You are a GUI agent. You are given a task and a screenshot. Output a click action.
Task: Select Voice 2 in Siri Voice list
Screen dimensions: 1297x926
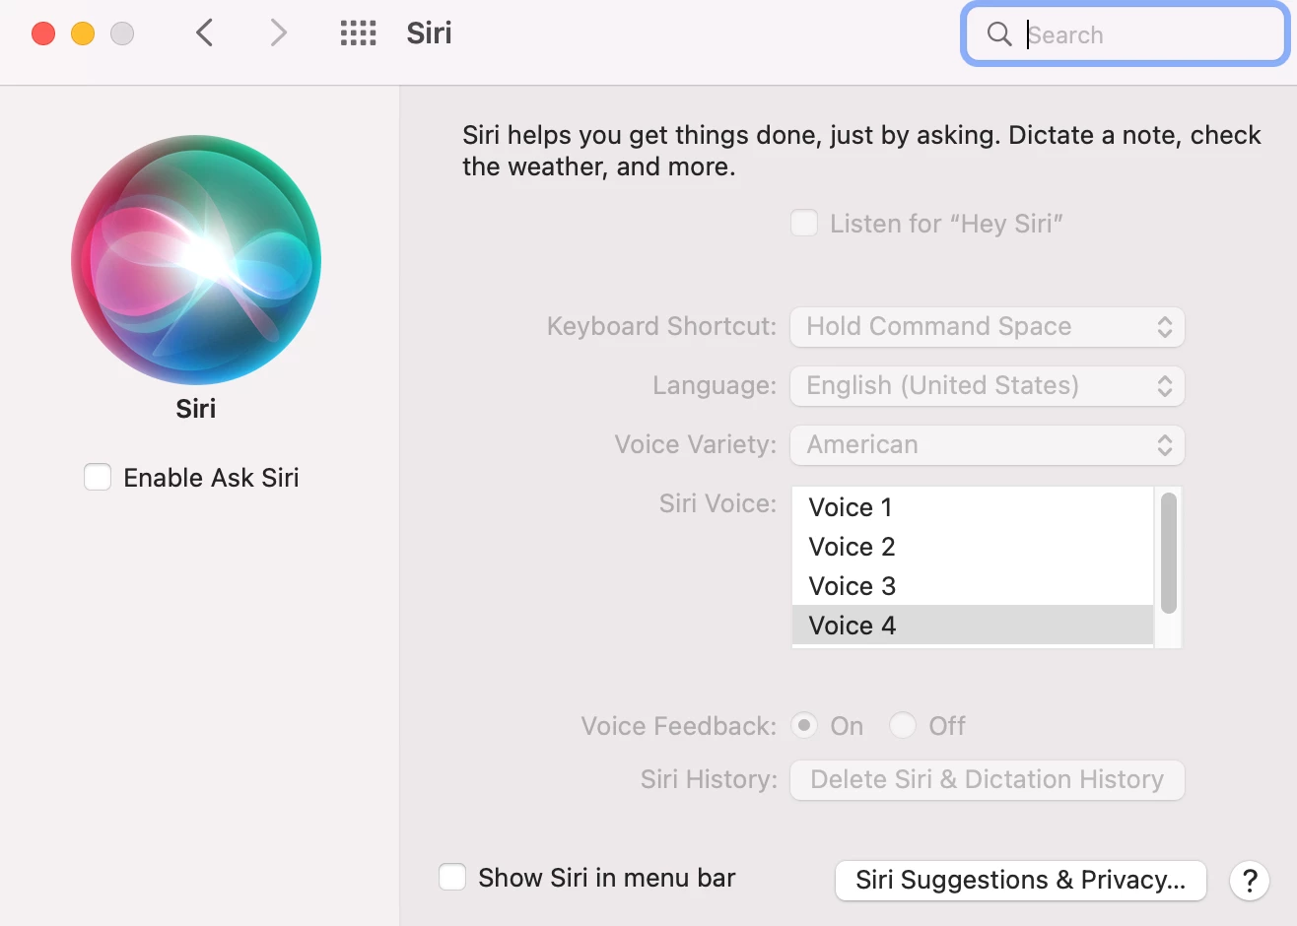[x=973, y=547]
